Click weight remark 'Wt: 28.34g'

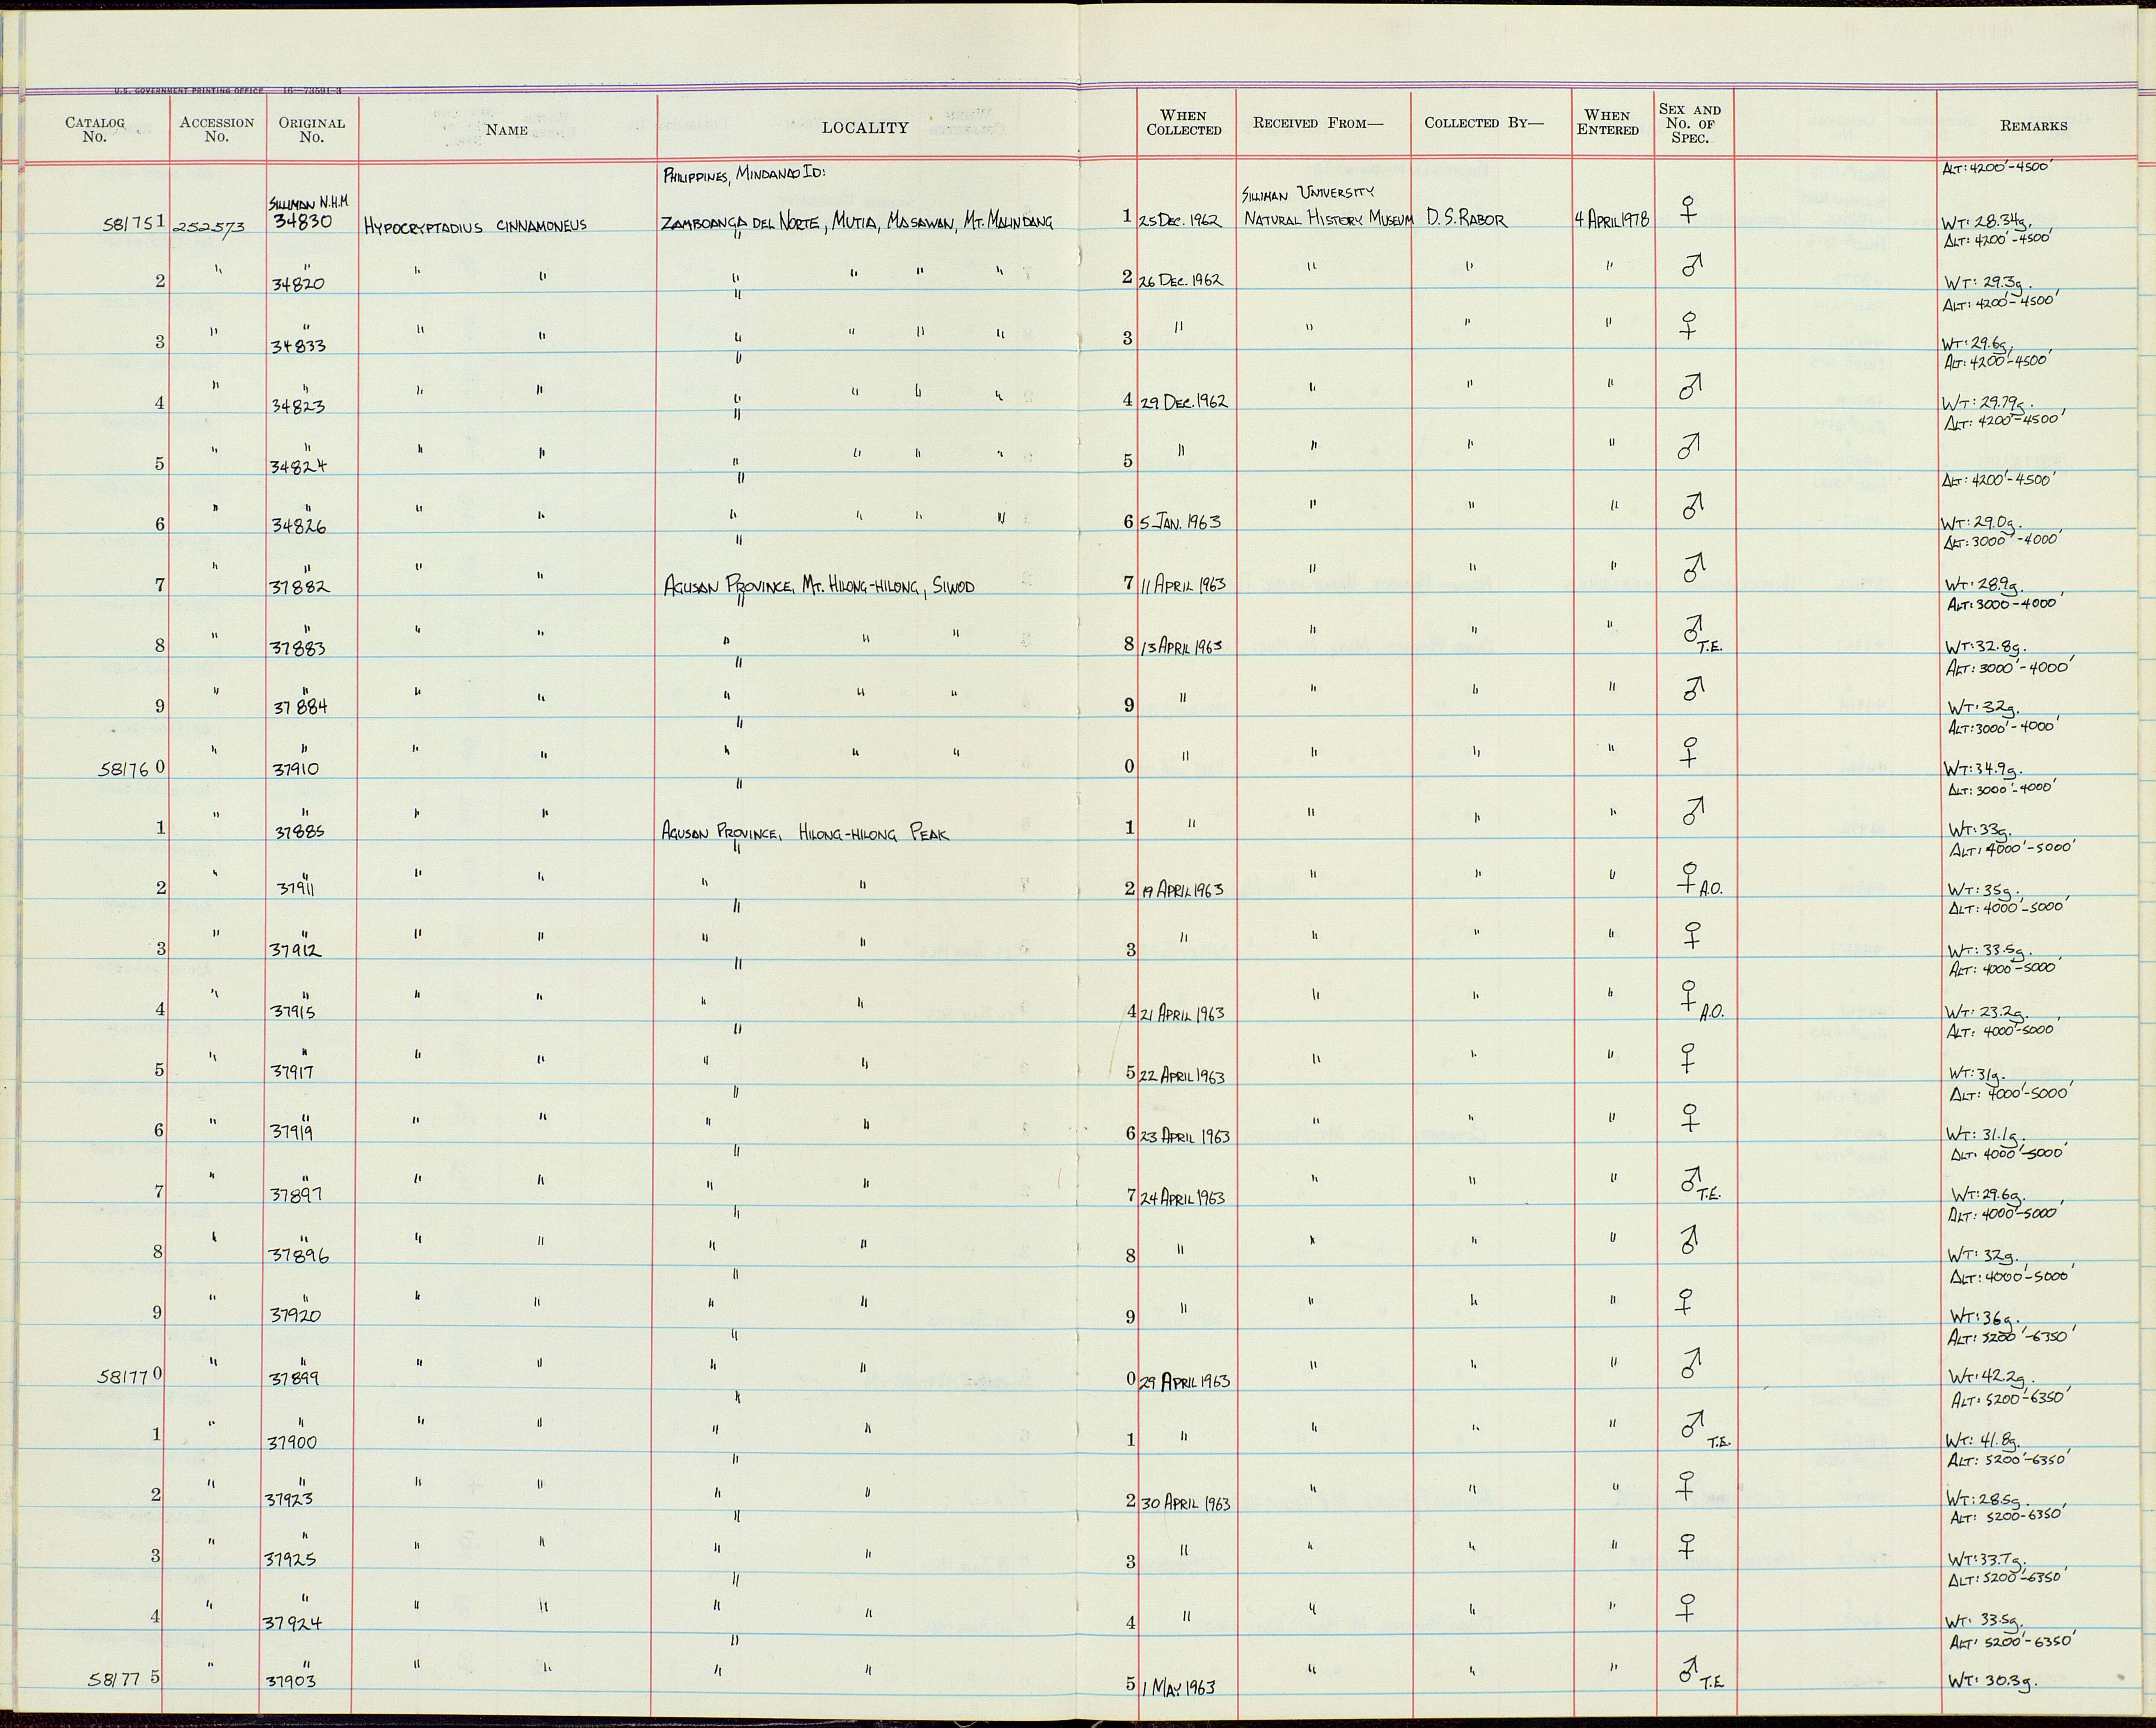(x=1985, y=221)
